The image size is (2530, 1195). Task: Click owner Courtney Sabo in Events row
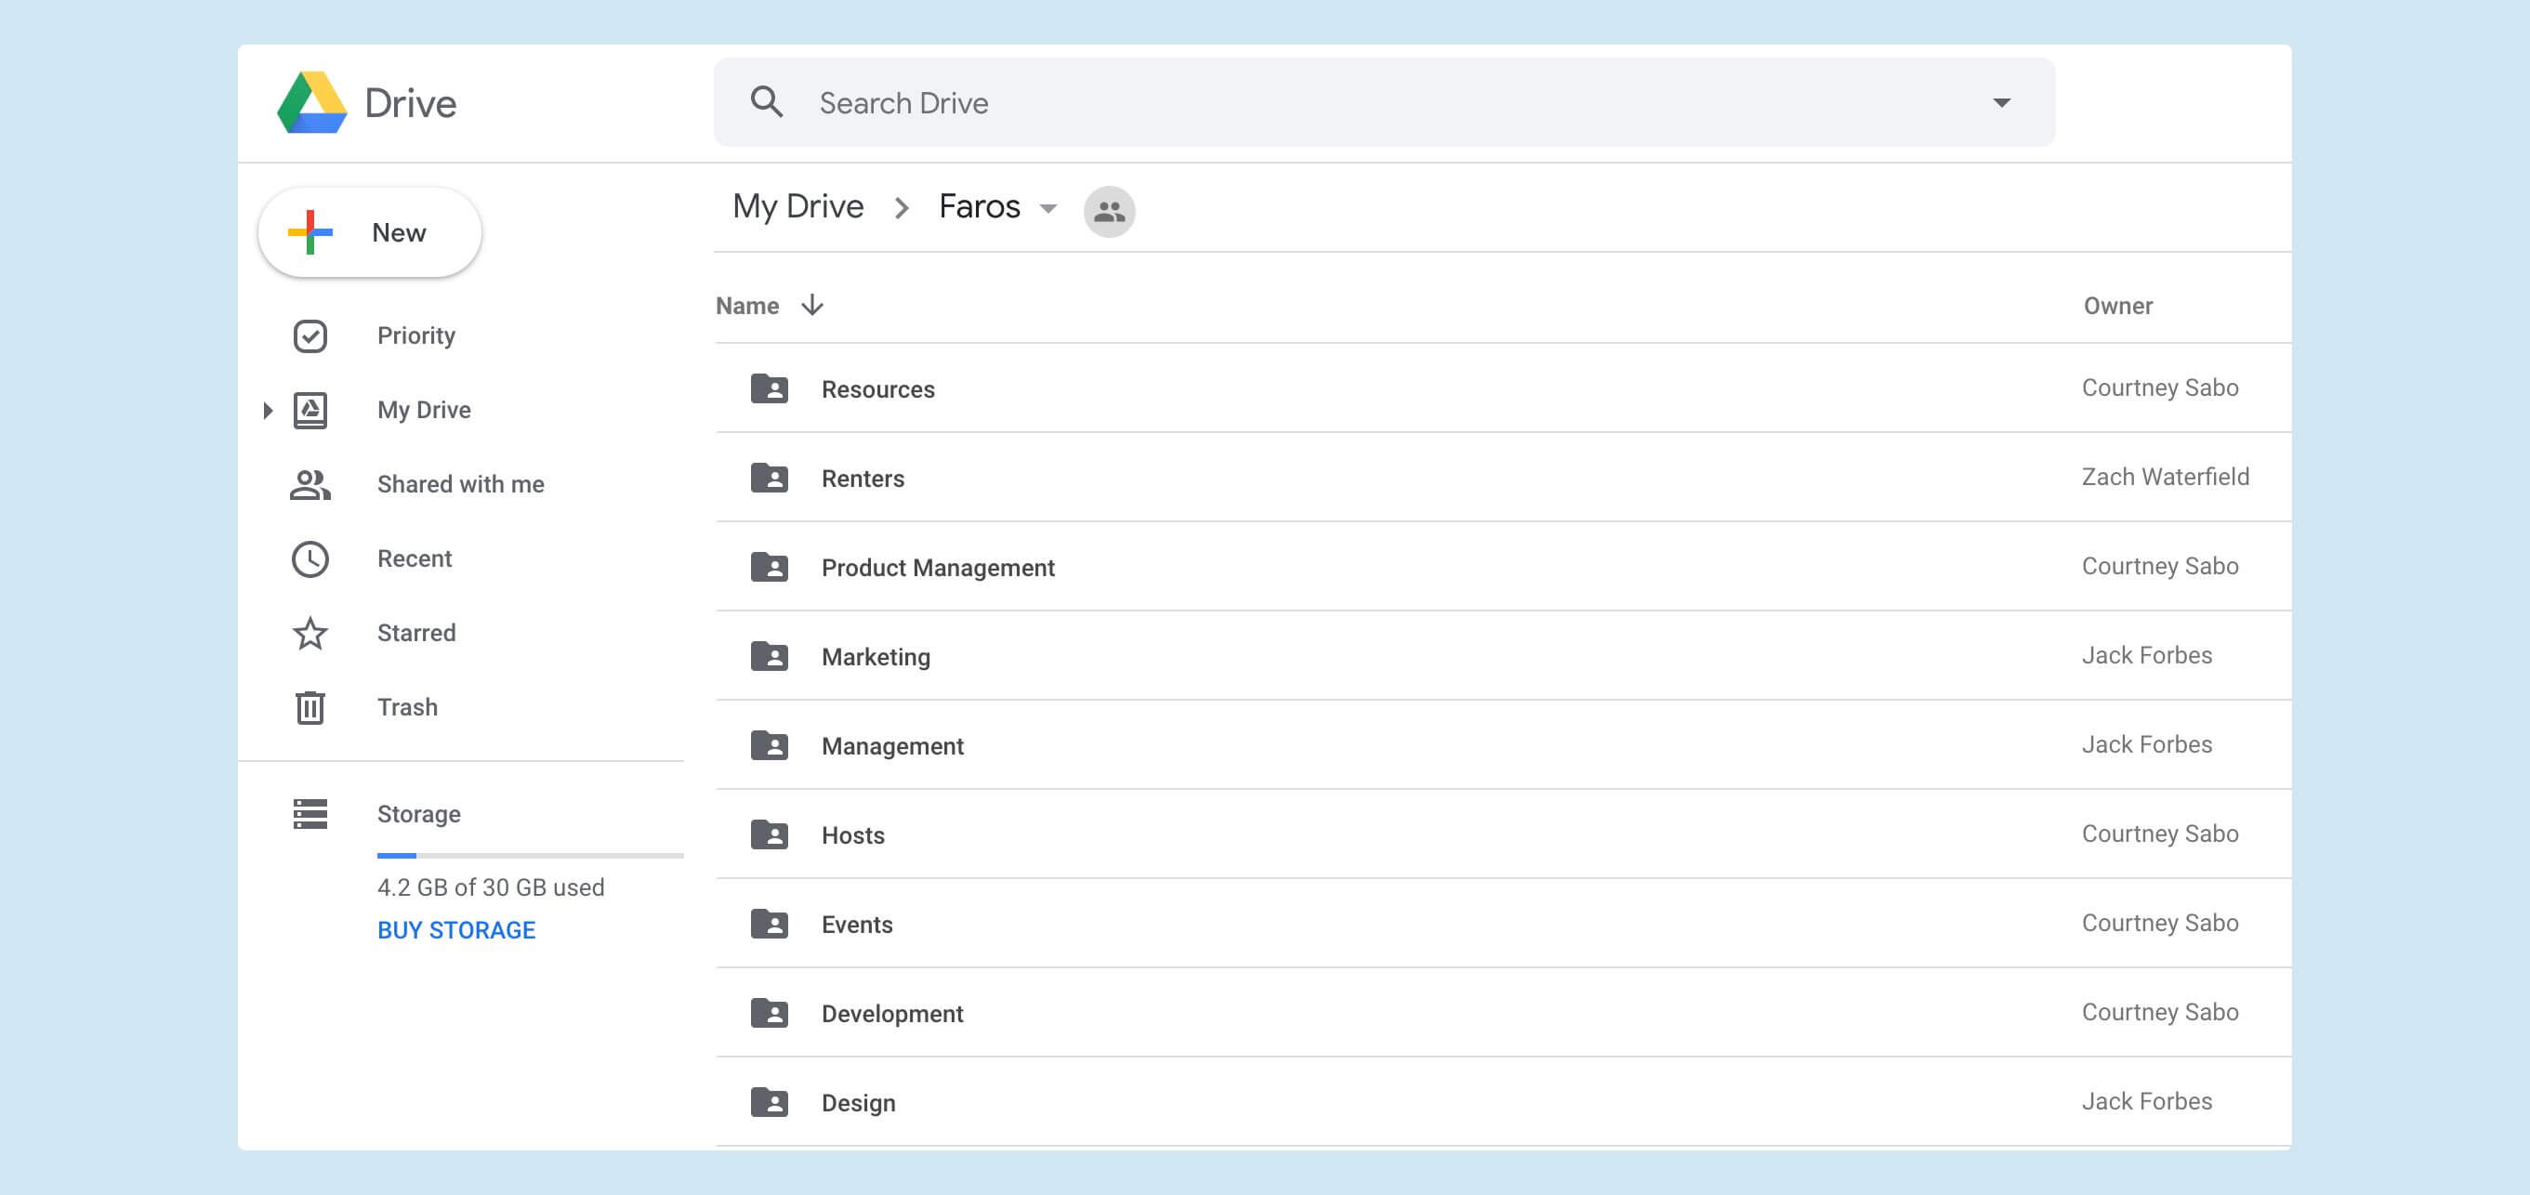[2160, 923]
